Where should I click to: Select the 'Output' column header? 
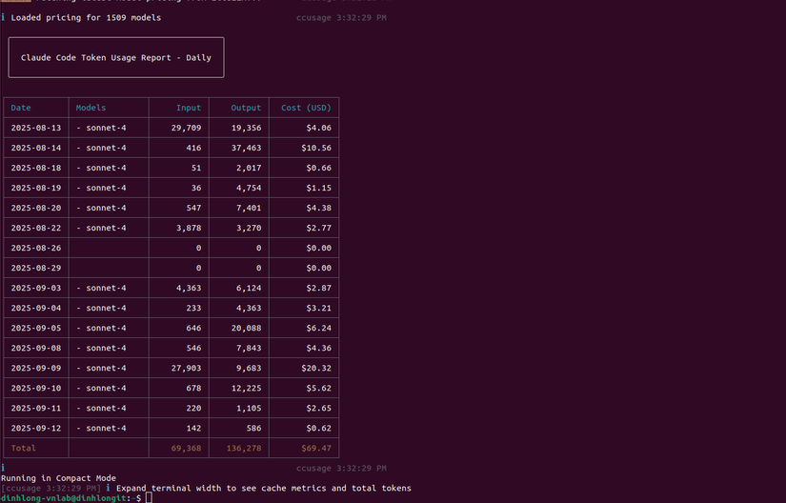tap(246, 108)
